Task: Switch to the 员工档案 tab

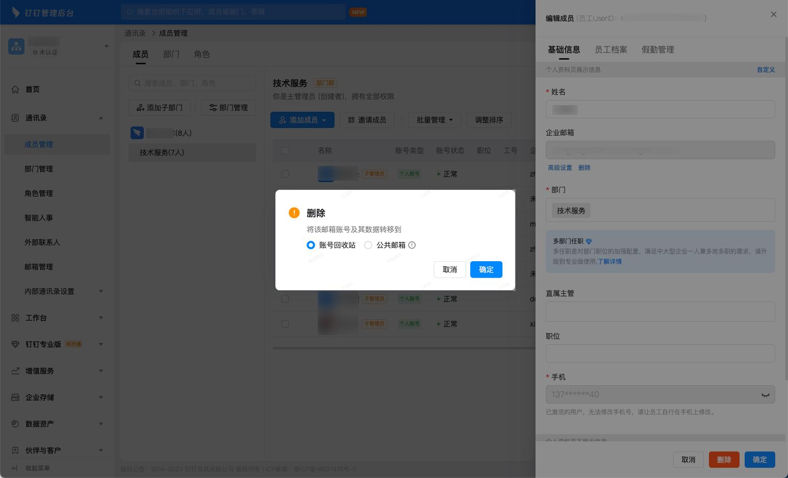Action: coord(611,49)
